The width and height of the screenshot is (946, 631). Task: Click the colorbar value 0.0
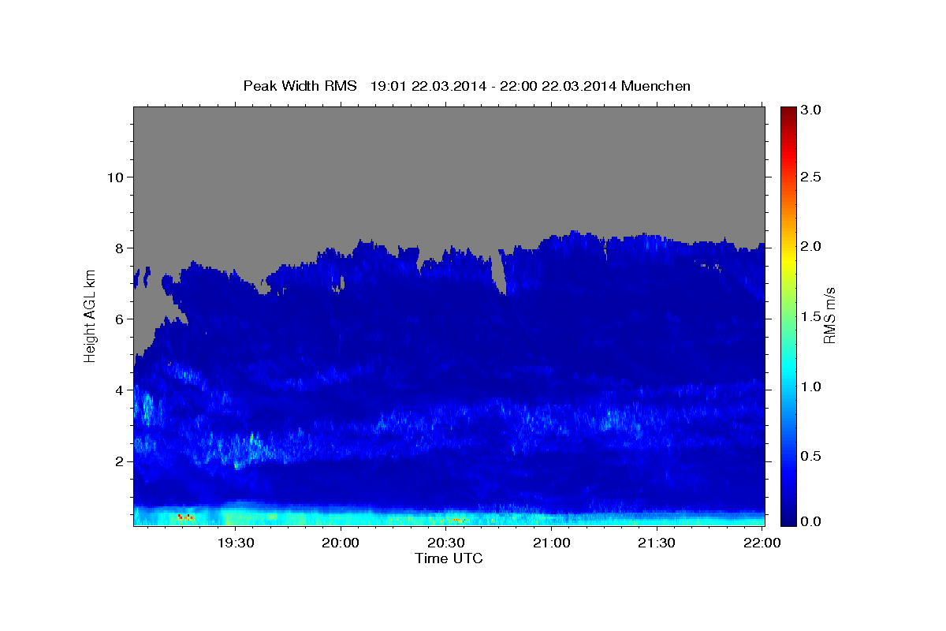(x=812, y=522)
